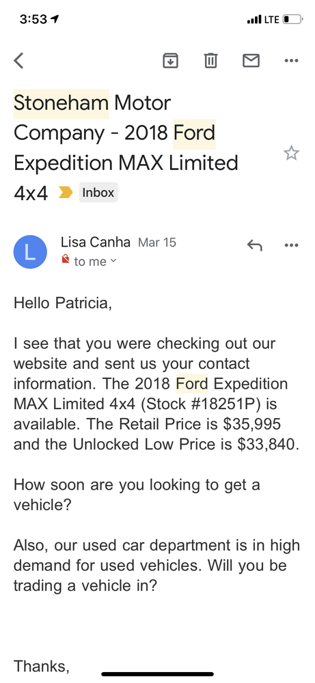315x683 pixels.
Task: Open message more options beside reply
Action: (x=291, y=245)
